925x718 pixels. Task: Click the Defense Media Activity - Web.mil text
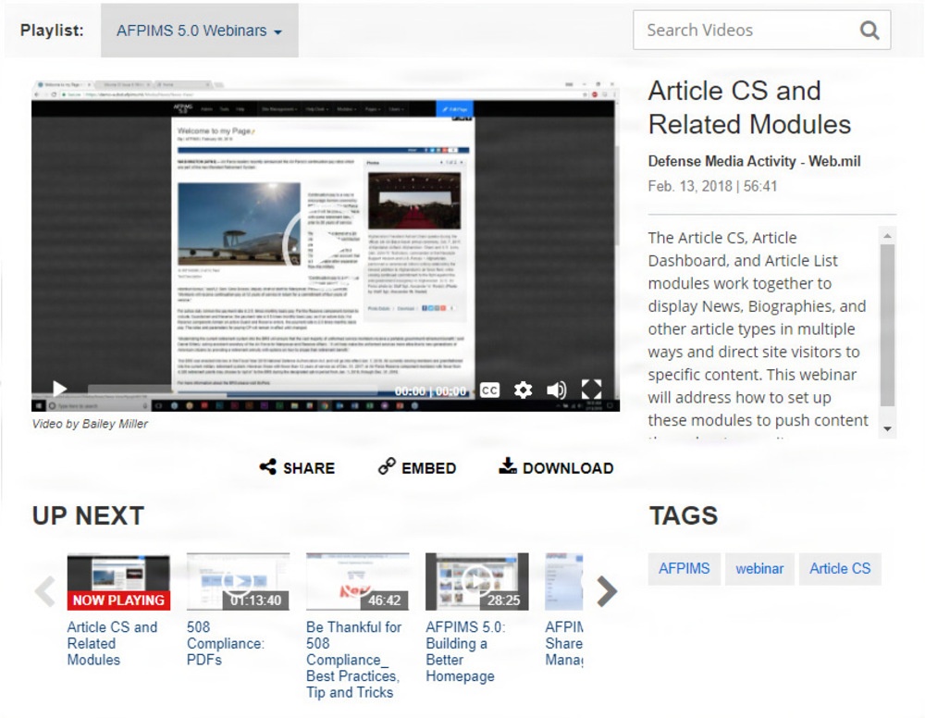[754, 161]
